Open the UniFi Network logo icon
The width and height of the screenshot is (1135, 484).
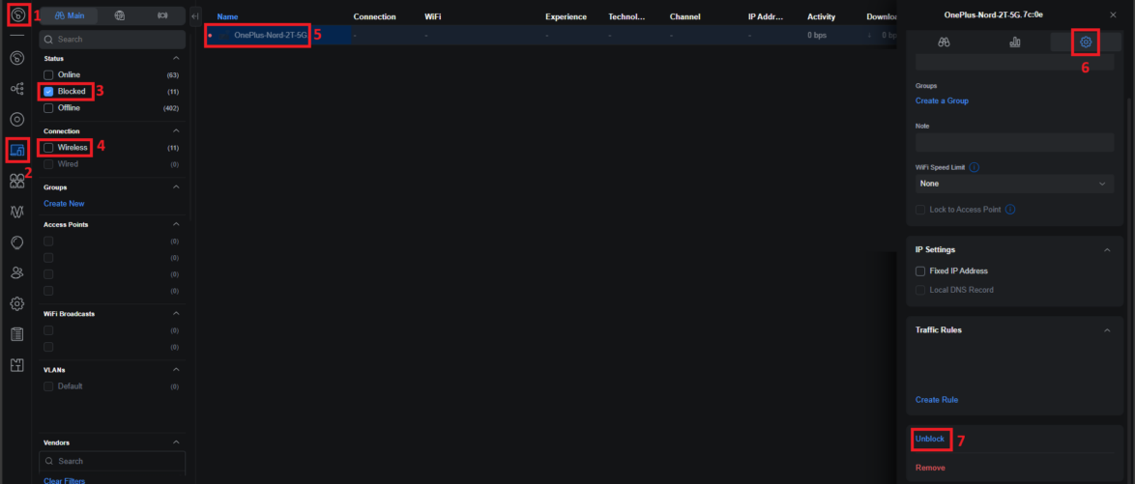coord(16,15)
